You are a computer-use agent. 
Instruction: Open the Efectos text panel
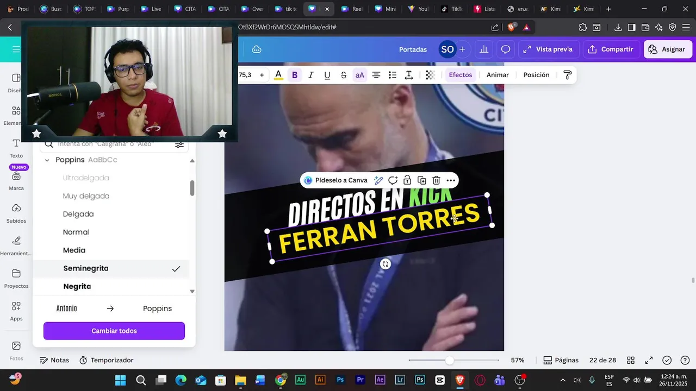point(461,75)
